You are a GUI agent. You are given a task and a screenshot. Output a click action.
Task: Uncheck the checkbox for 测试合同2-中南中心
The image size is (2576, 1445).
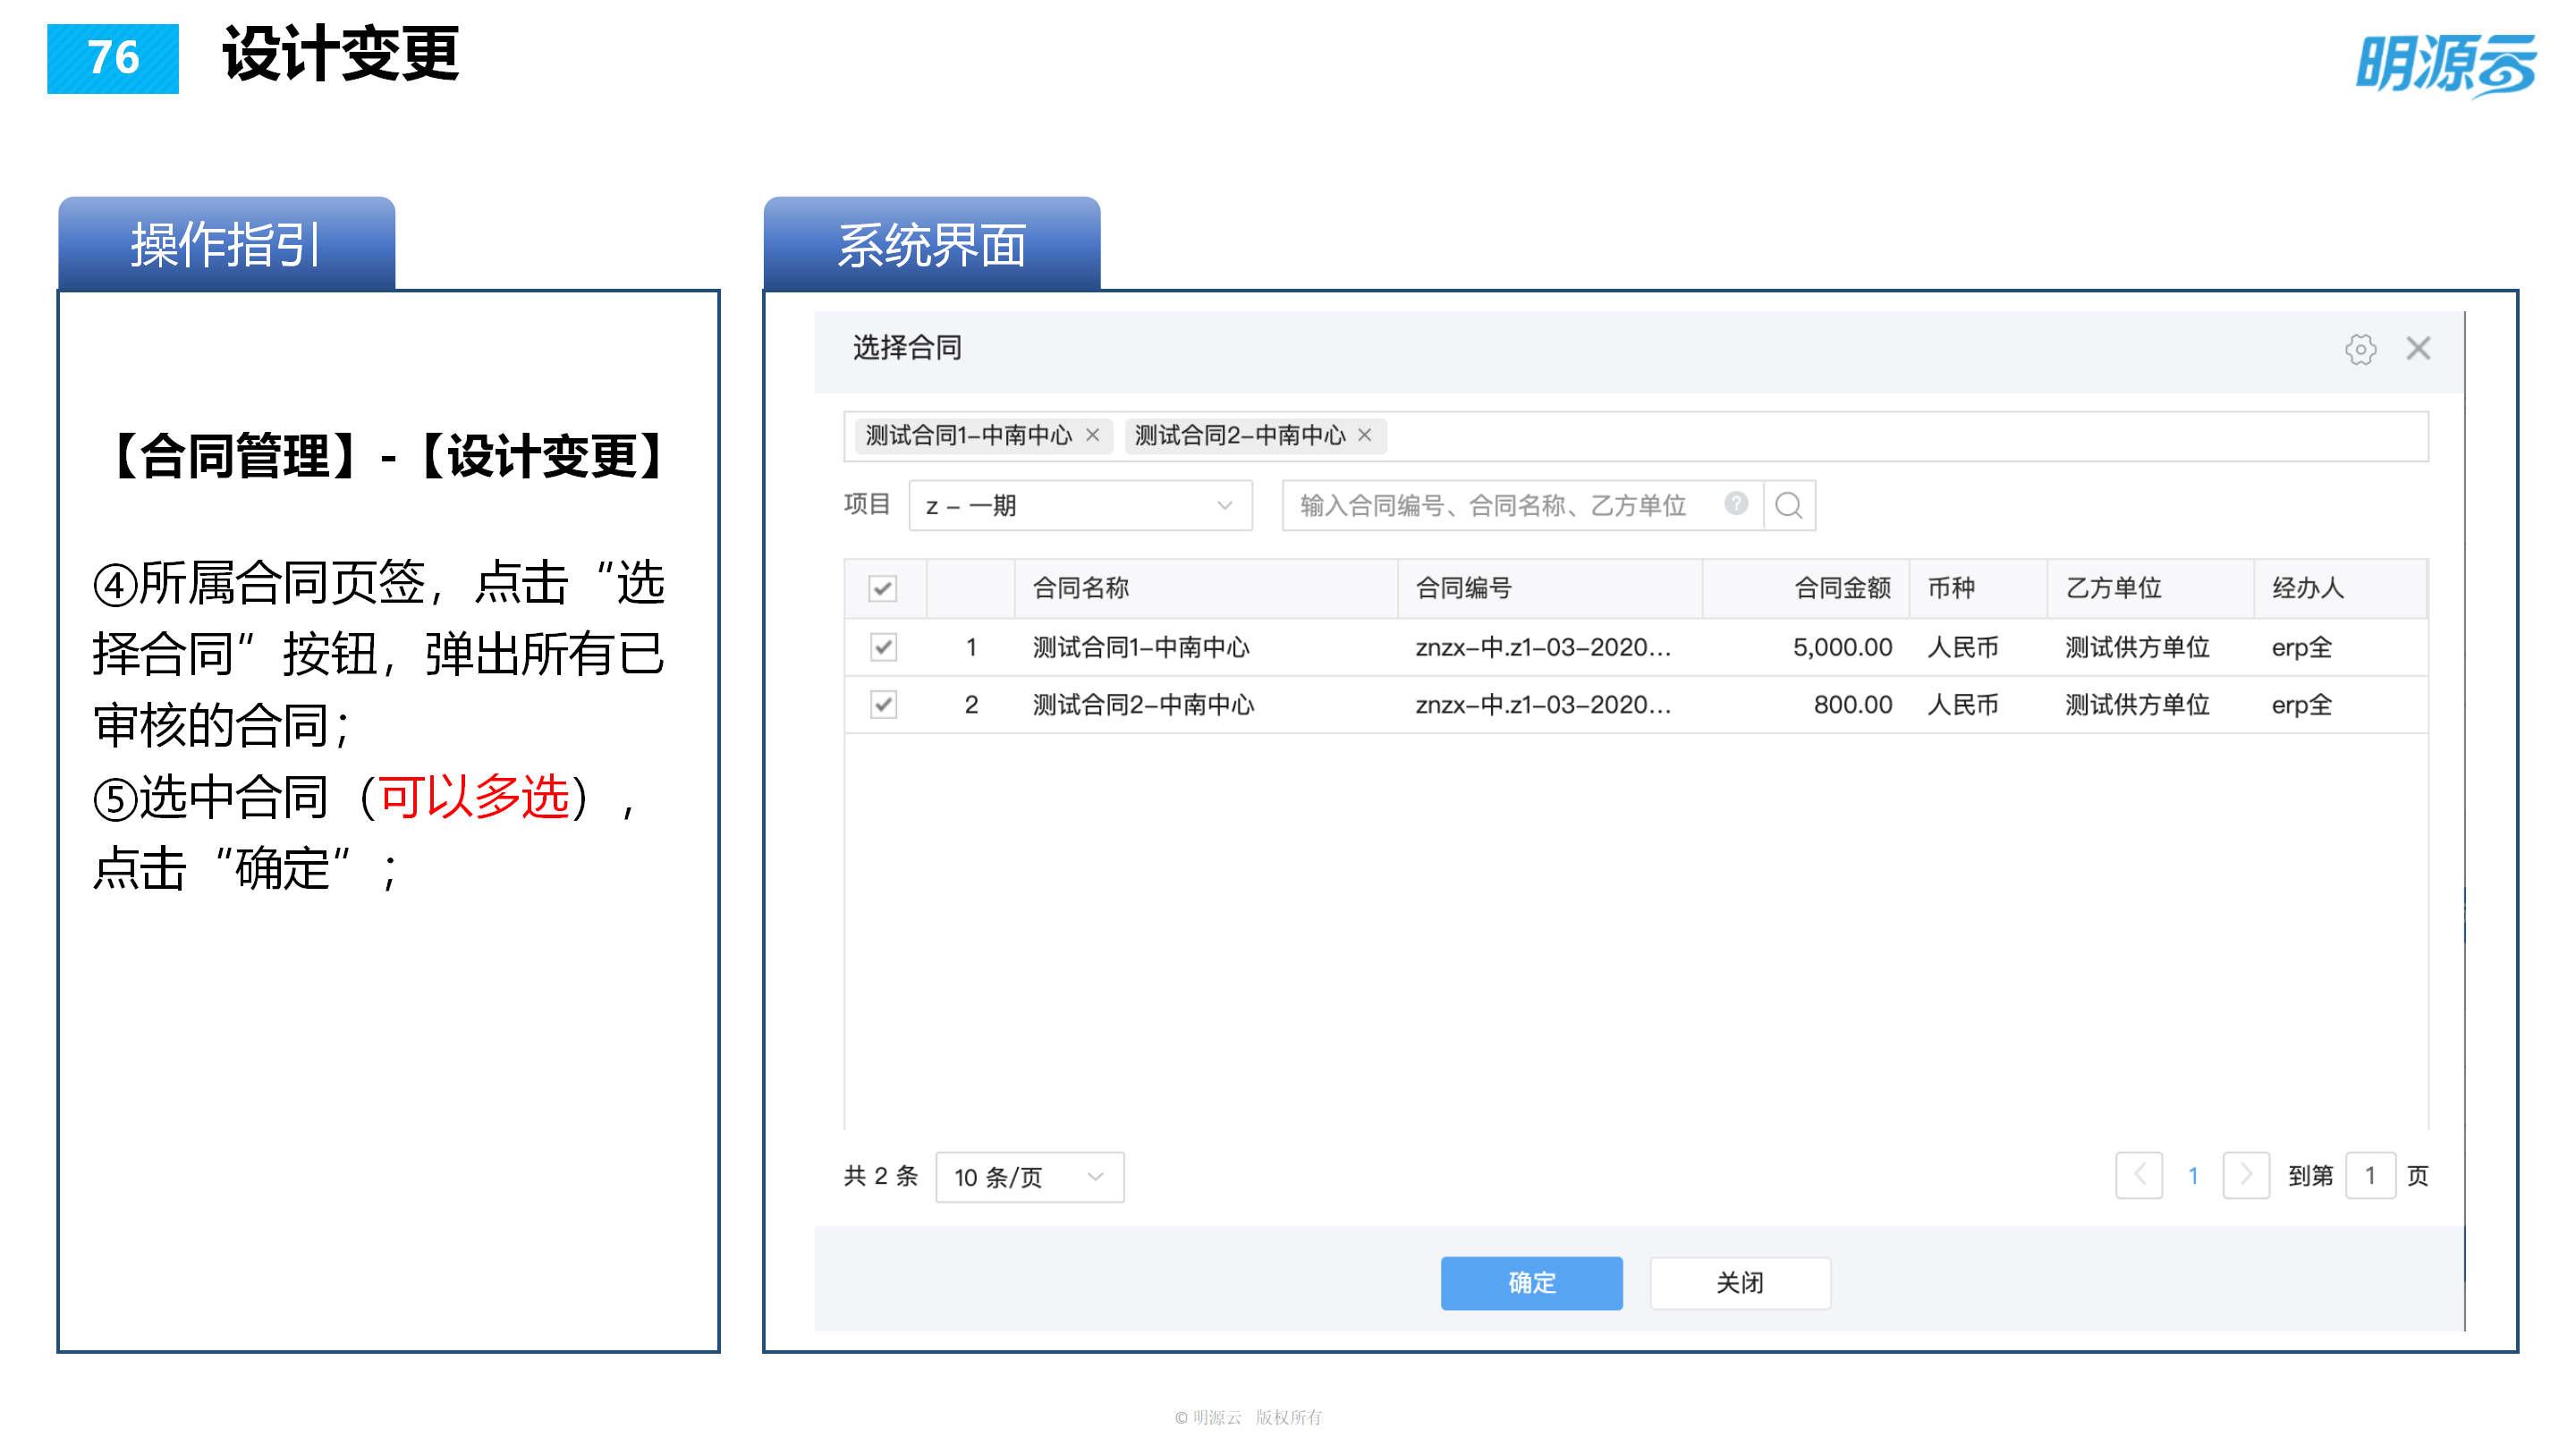[881, 704]
